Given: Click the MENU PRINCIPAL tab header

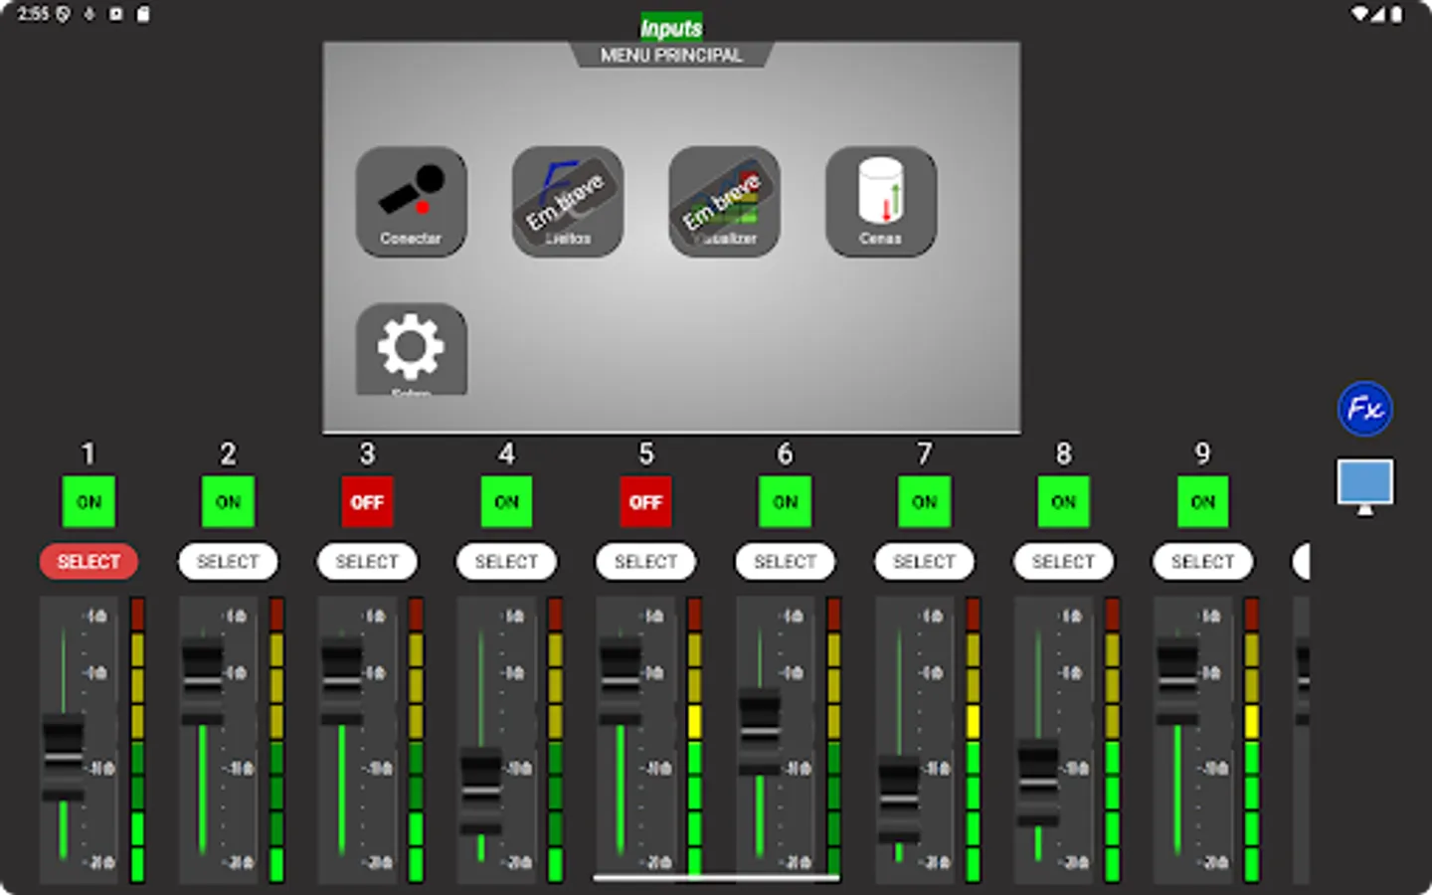Looking at the screenshot, I should click(x=671, y=55).
